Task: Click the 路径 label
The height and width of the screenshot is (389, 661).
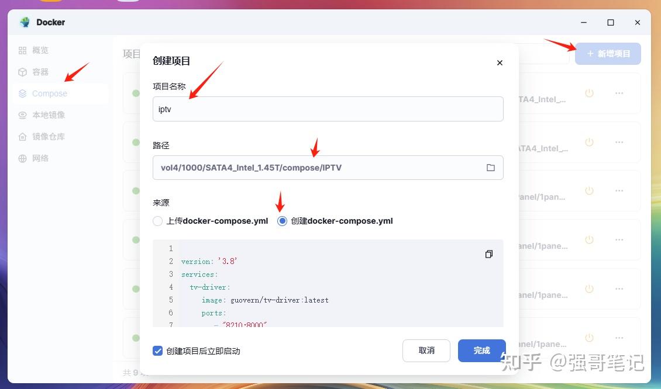Action: [161, 145]
